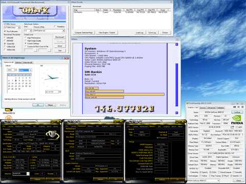Uncheck the 1024x768 resolution box
Image resolution: width=246 pixels, height=184 pixels.
coord(5,43)
